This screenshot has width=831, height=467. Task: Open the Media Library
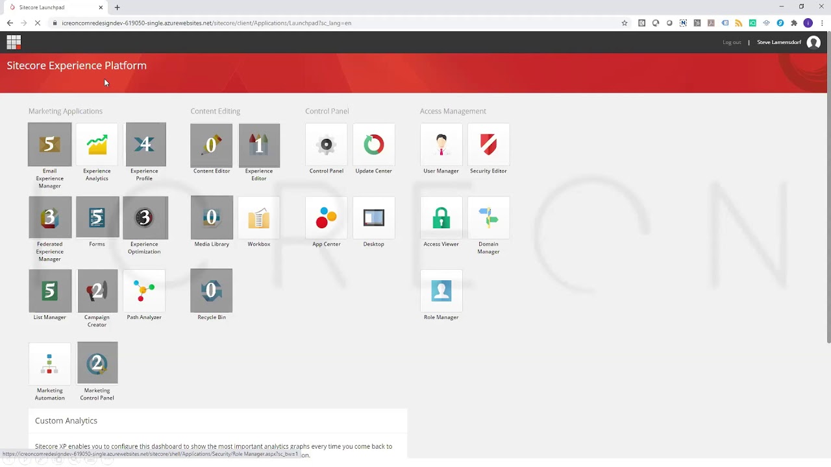pos(212,218)
